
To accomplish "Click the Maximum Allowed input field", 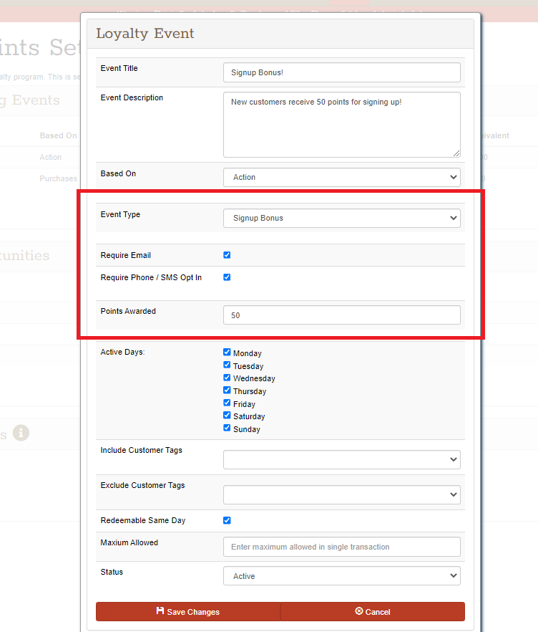I will click(x=341, y=547).
